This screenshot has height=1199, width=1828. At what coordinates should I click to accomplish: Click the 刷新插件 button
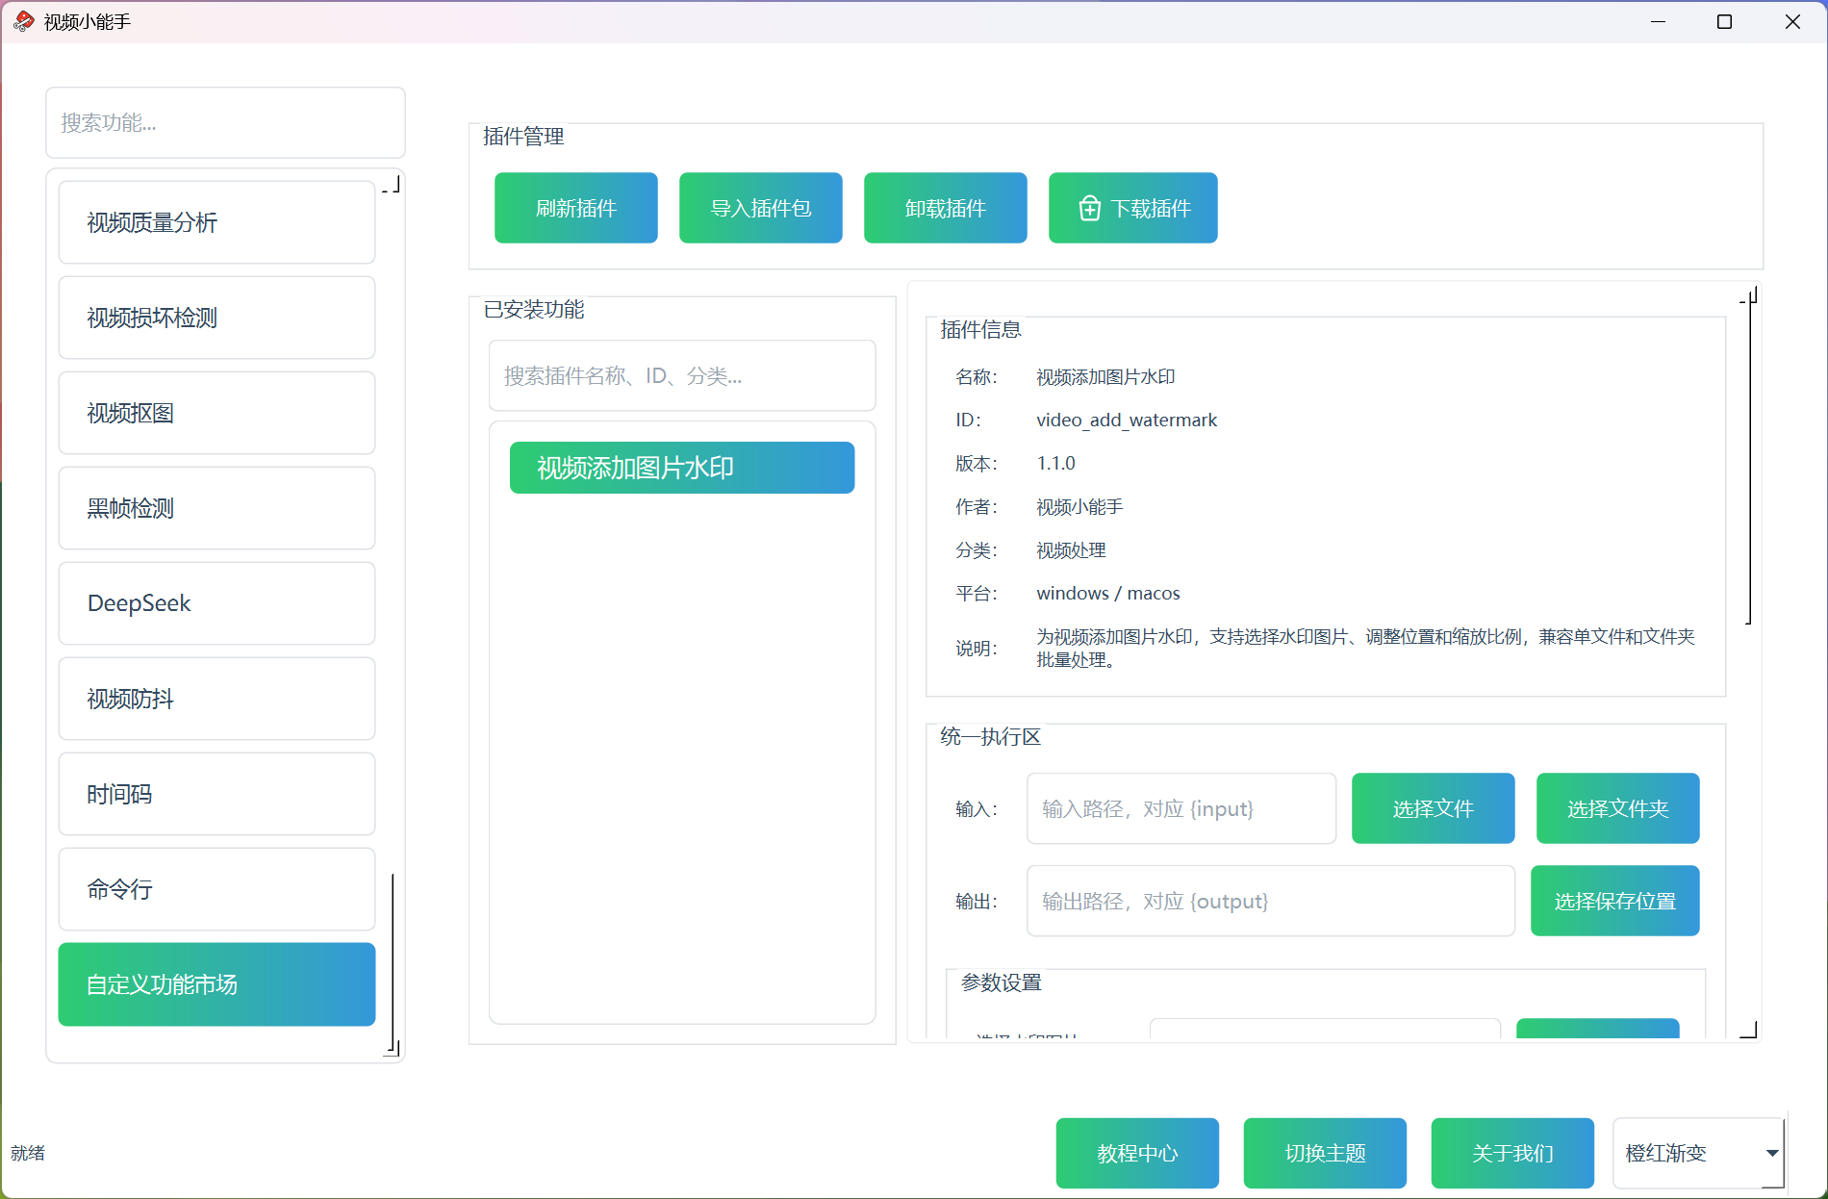point(576,208)
